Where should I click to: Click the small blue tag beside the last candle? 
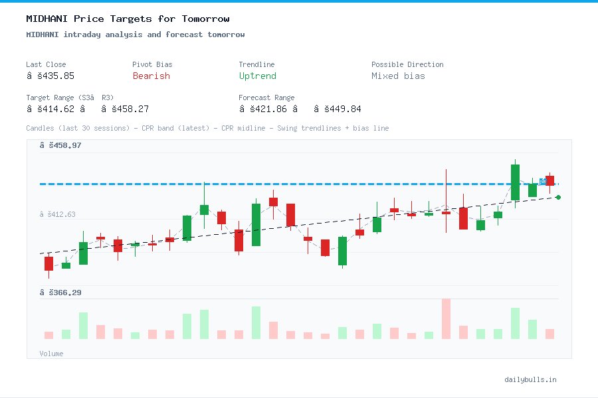click(543, 182)
